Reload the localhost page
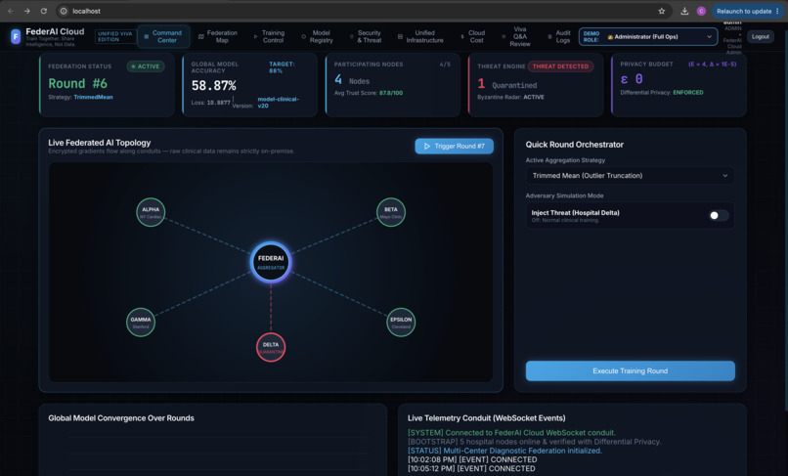Image resolution: width=788 pixels, height=476 pixels. [x=44, y=11]
